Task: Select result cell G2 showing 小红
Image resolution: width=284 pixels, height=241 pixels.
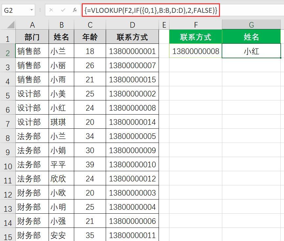Action: pos(251,51)
